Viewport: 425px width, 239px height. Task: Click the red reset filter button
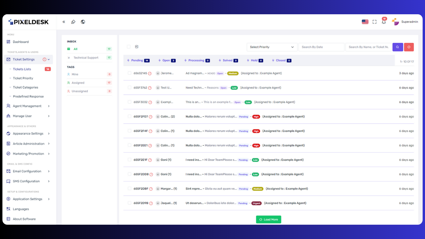(x=409, y=47)
